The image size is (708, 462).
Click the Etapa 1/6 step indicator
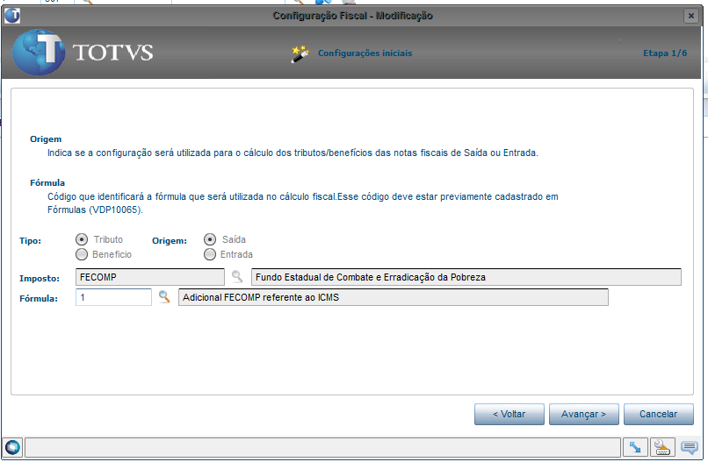[665, 53]
